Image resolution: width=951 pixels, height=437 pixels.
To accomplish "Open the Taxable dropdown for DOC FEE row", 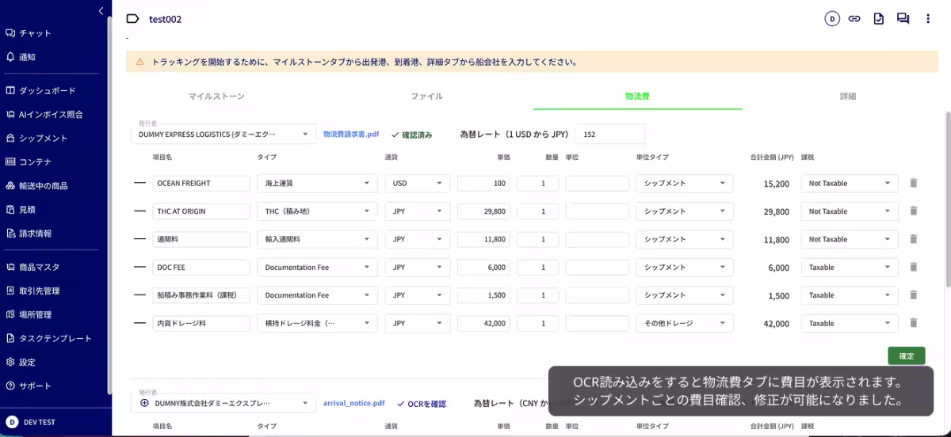I will click(850, 268).
